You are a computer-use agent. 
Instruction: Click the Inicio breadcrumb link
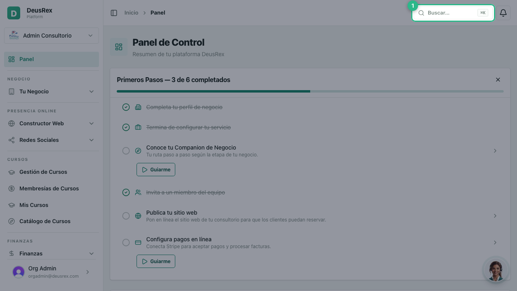click(x=131, y=13)
